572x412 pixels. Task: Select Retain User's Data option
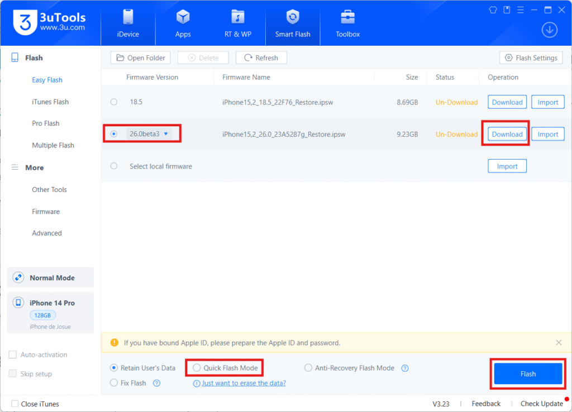point(114,368)
